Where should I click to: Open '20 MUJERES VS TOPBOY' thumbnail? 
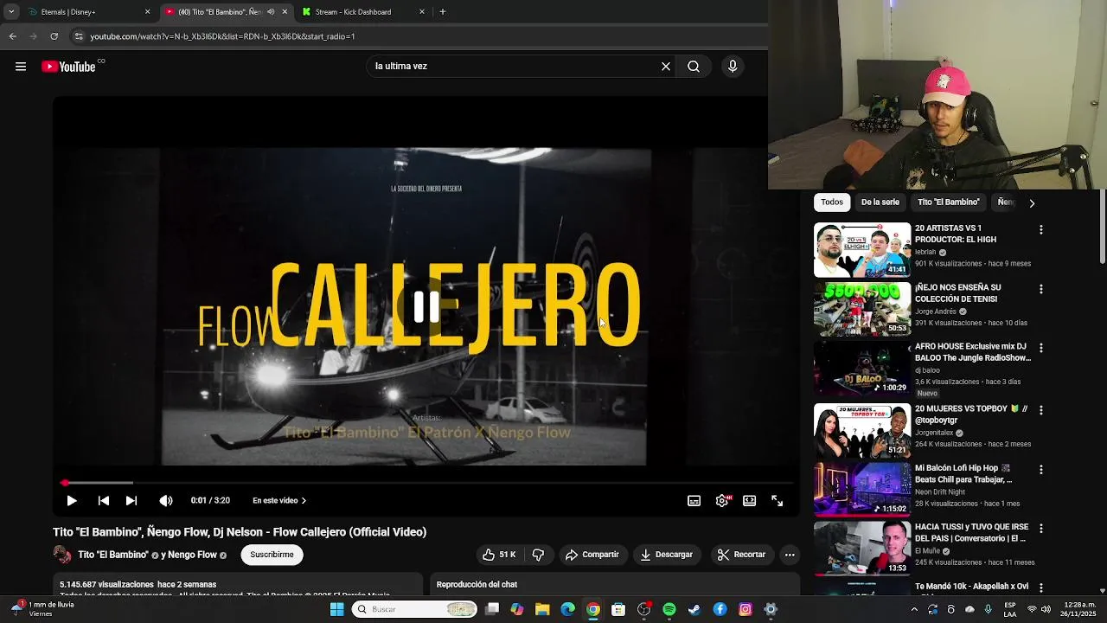(862, 430)
